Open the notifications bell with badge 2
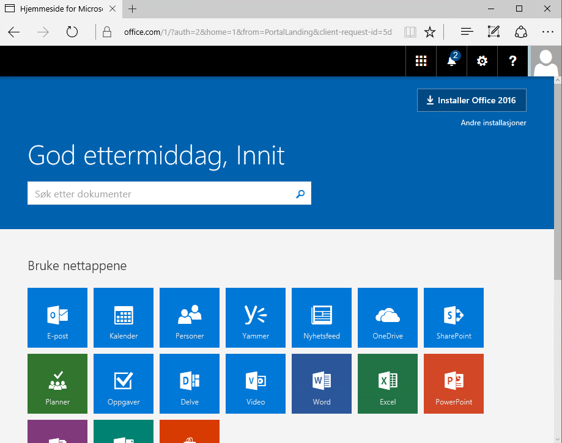 (x=451, y=61)
